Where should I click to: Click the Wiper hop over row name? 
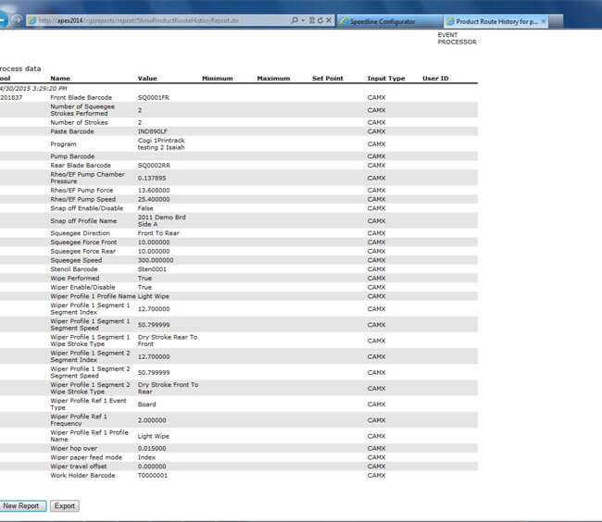click(x=74, y=448)
